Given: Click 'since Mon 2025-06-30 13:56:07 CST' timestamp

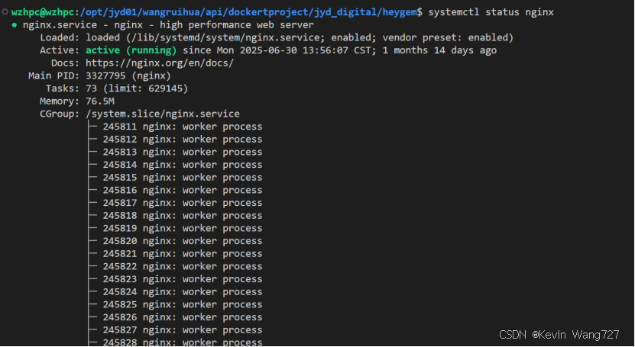Looking at the screenshot, I should point(277,50).
